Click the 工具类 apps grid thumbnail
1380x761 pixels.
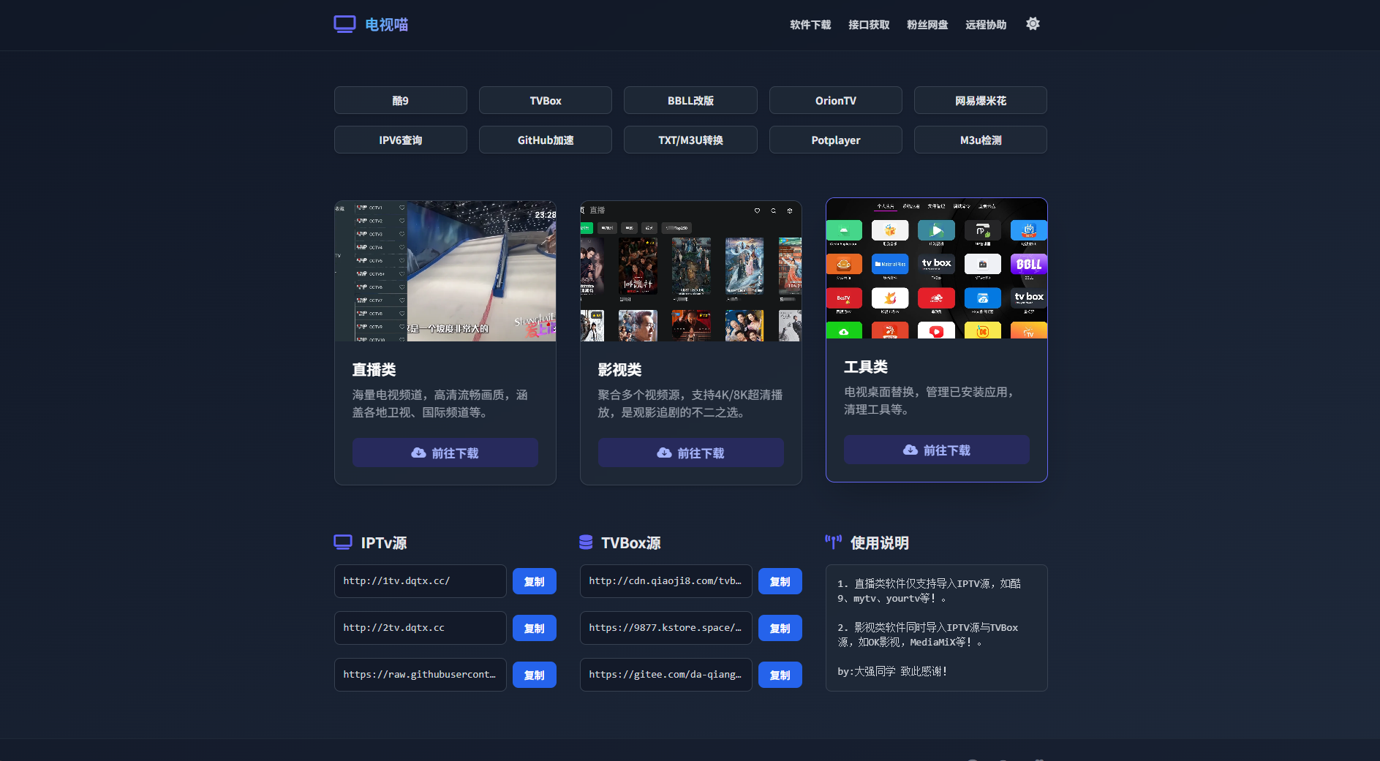(x=936, y=268)
